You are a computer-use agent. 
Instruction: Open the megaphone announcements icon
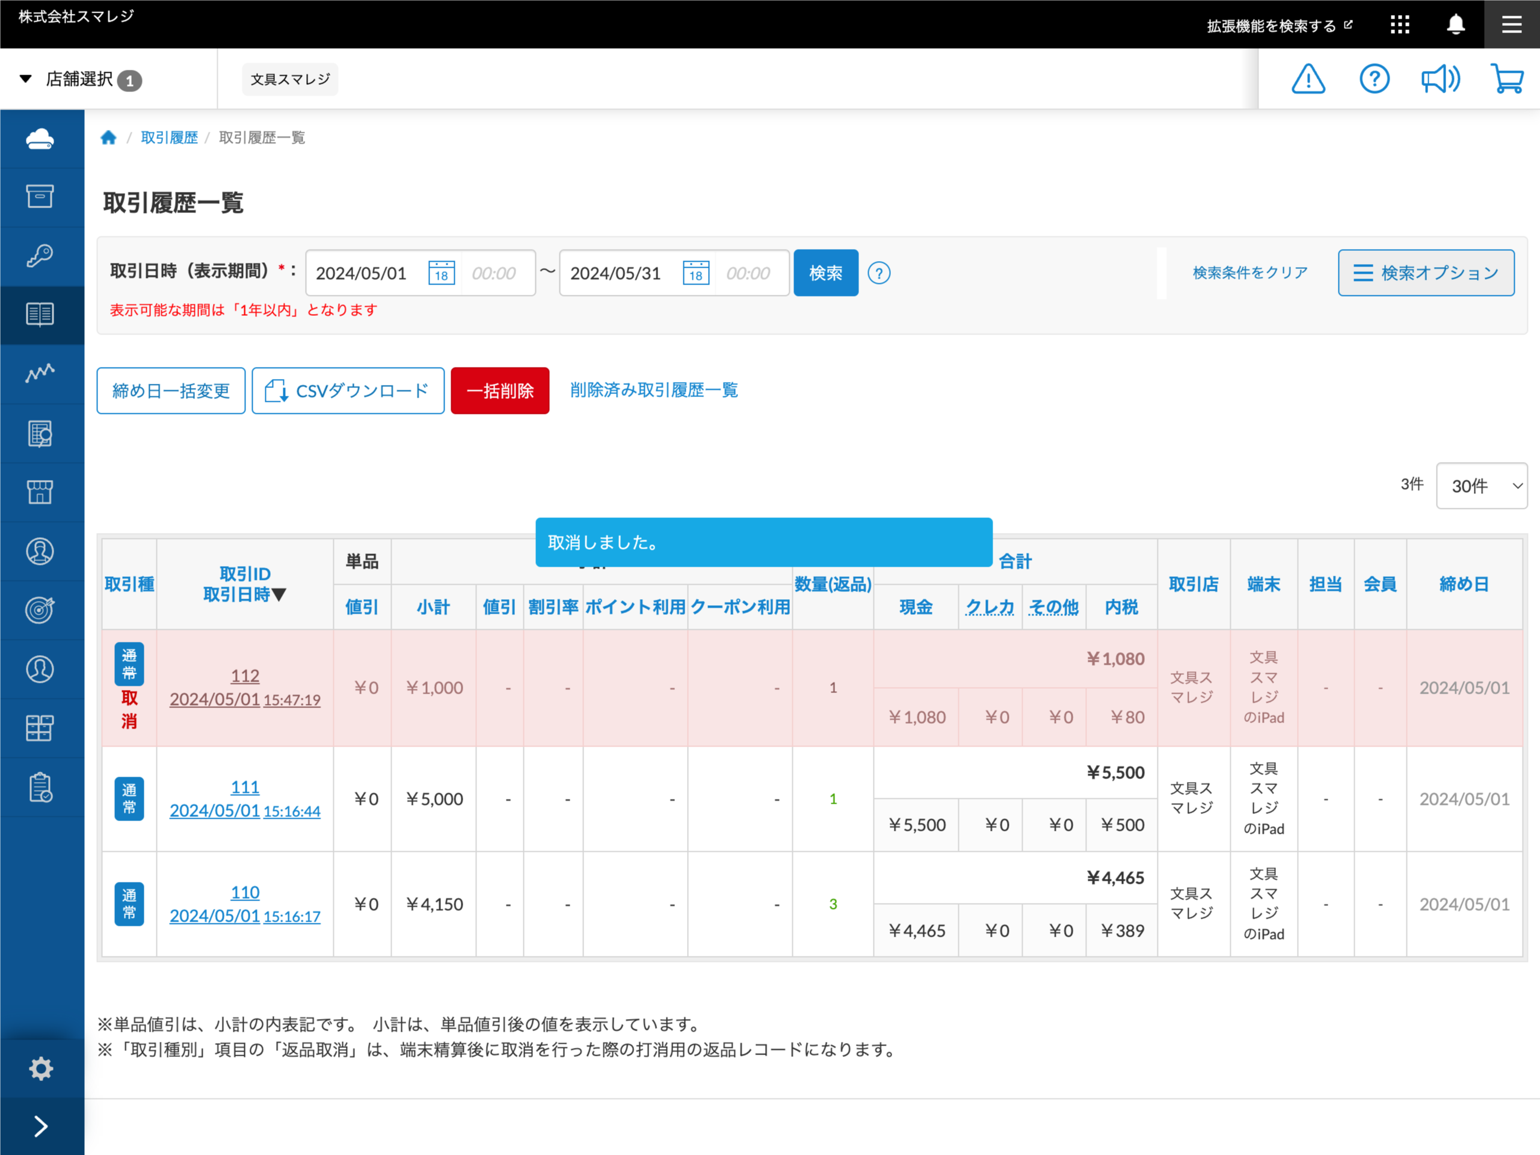pos(1441,79)
